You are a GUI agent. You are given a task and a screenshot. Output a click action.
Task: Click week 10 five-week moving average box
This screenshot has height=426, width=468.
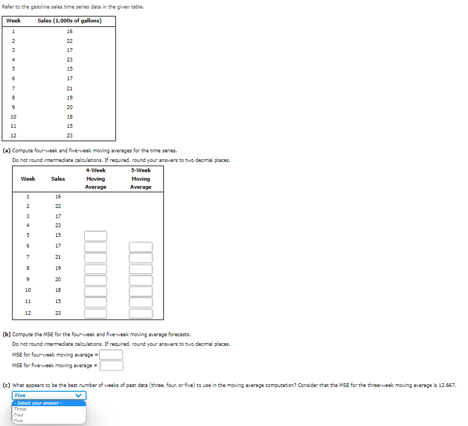140,290
